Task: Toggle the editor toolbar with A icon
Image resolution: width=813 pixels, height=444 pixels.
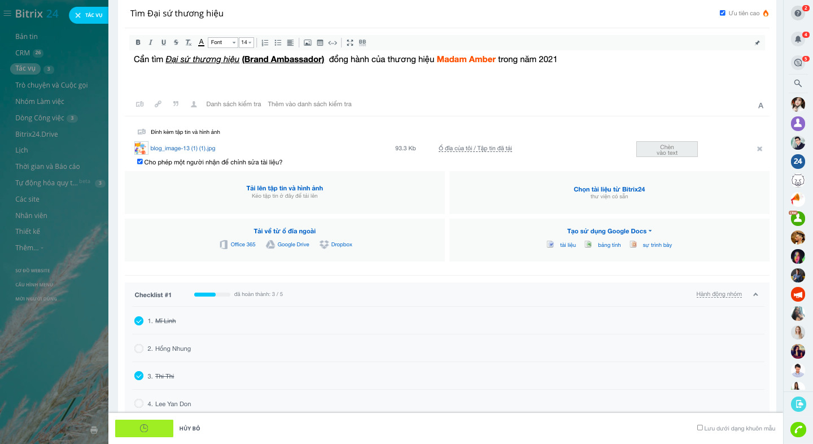Action: click(x=760, y=106)
